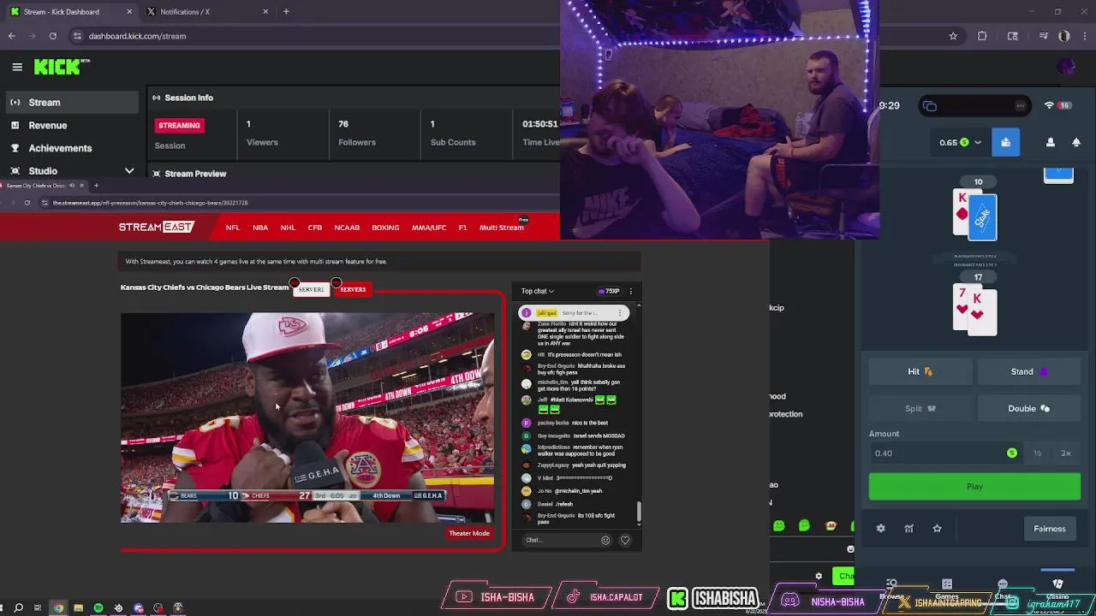Click the profile avatar in Kick header
The width and height of the screenshot is (1096, 616).
[1066, 67]
